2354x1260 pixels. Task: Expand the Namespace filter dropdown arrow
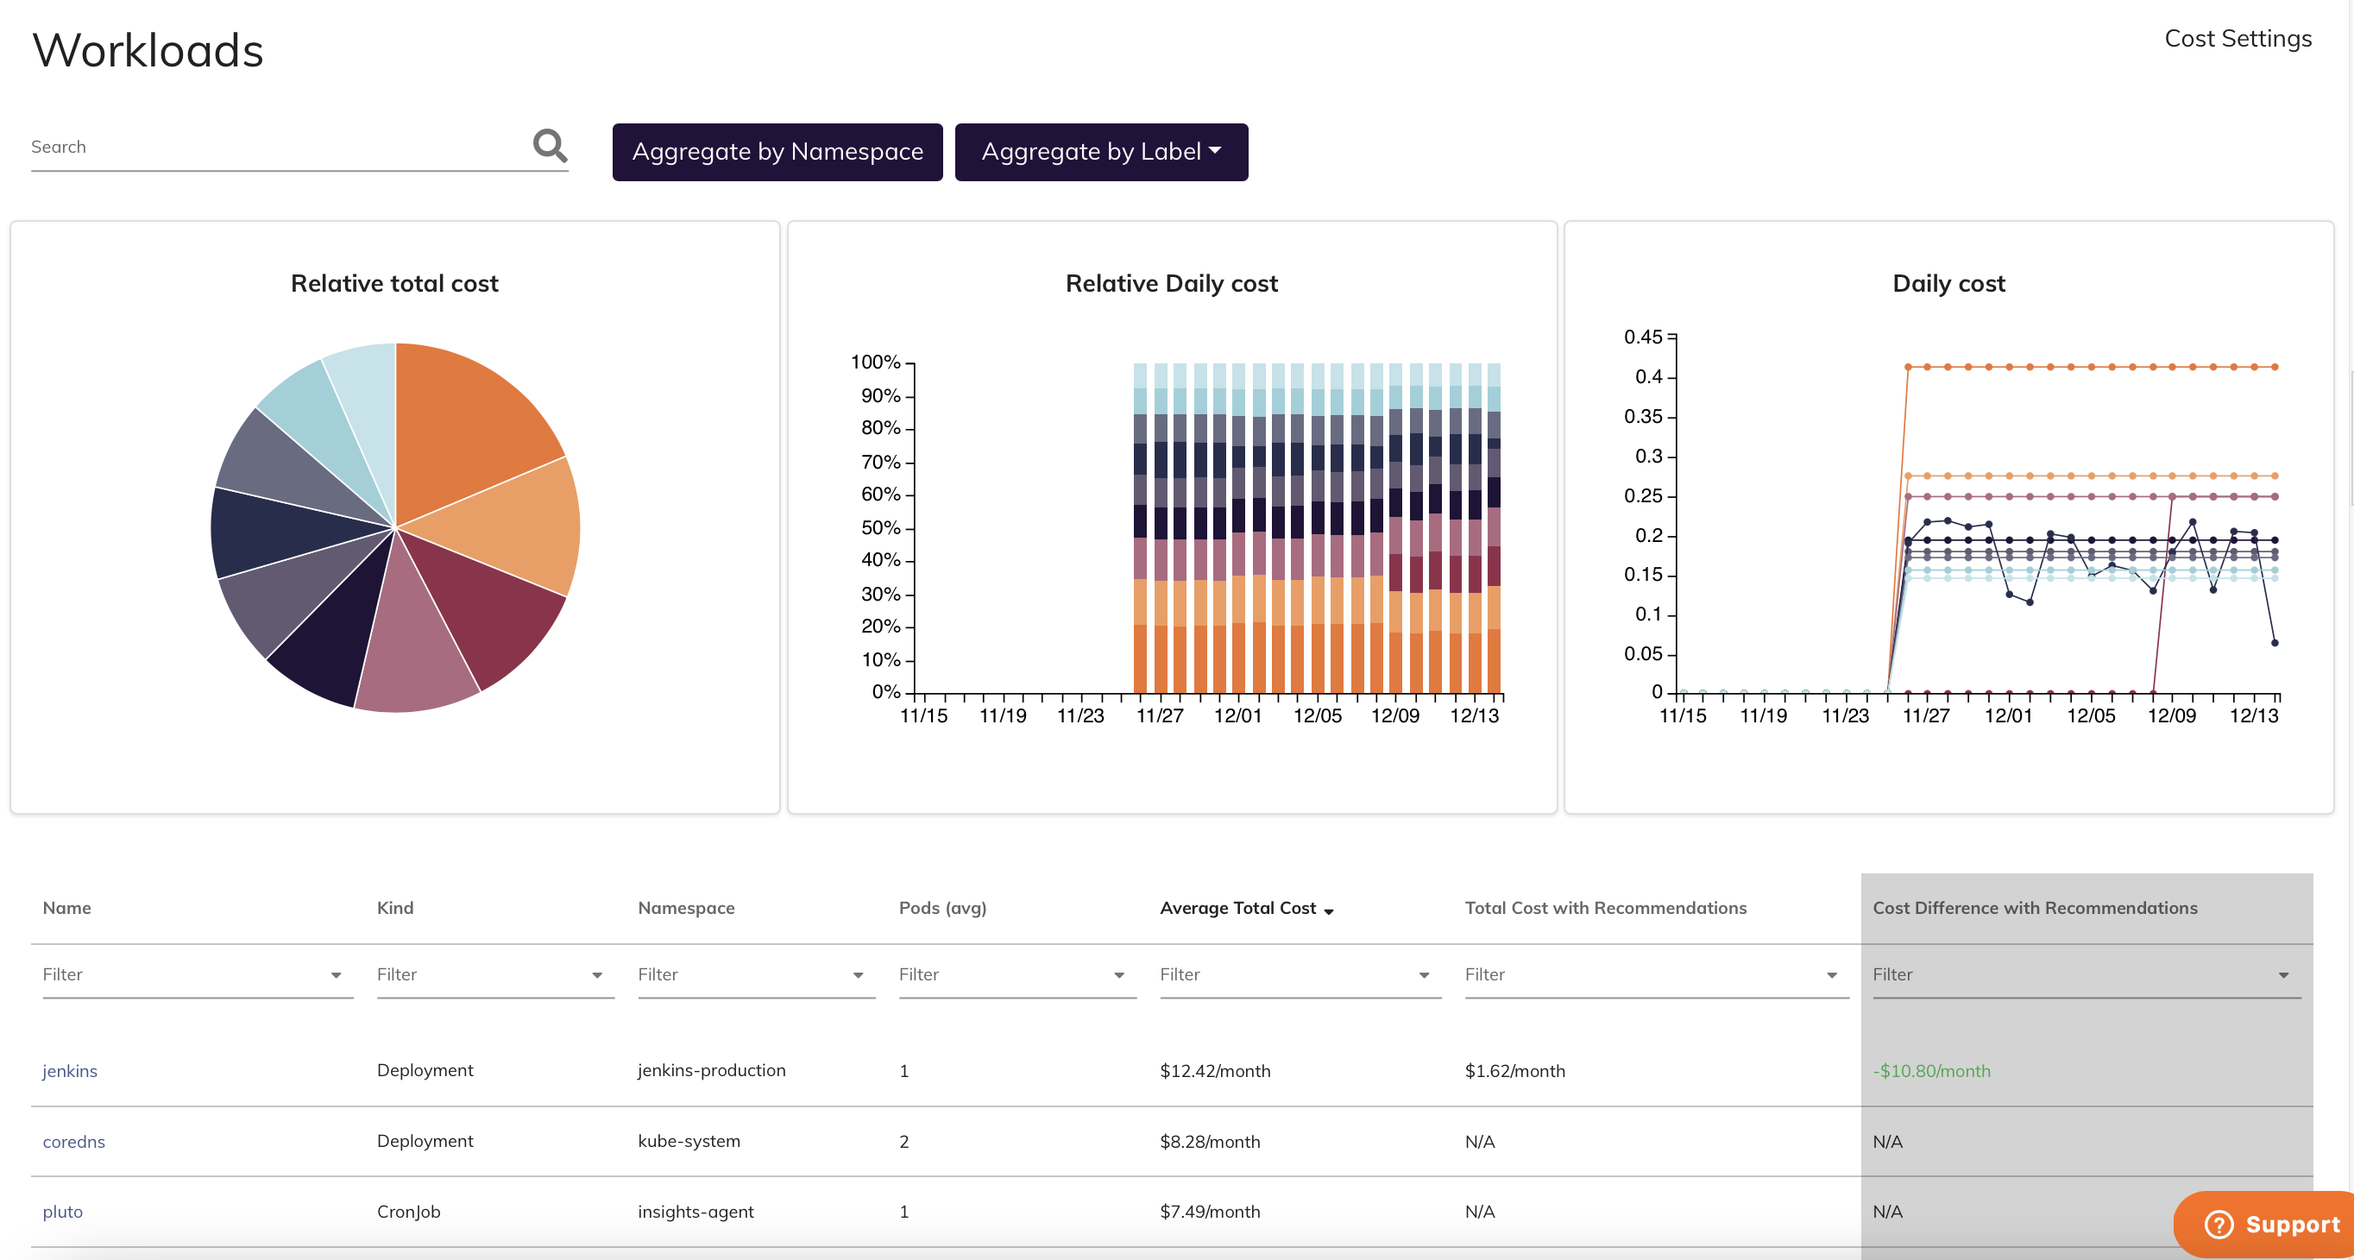pos(857,975)
